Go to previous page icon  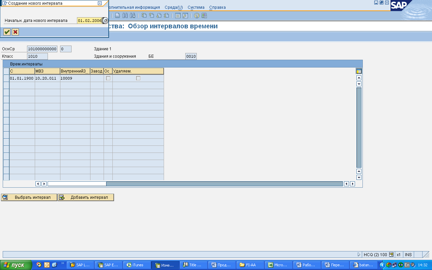pyautogui.click(x=151, y=16)
